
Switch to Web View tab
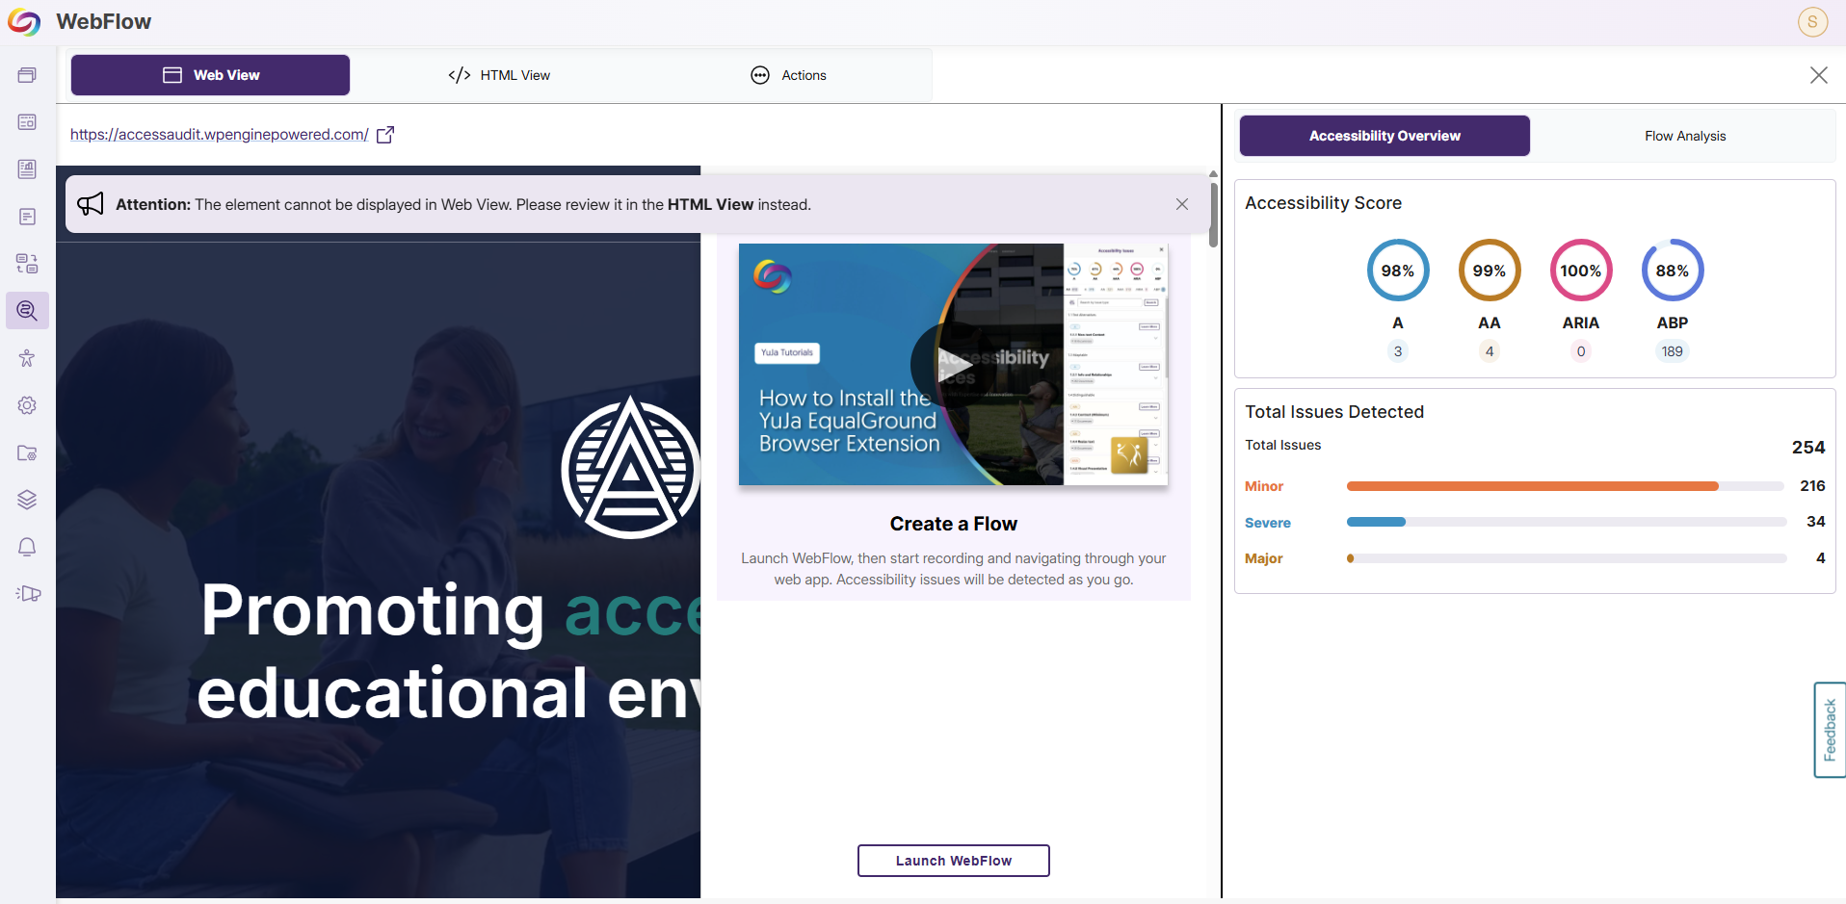[210, 75]
